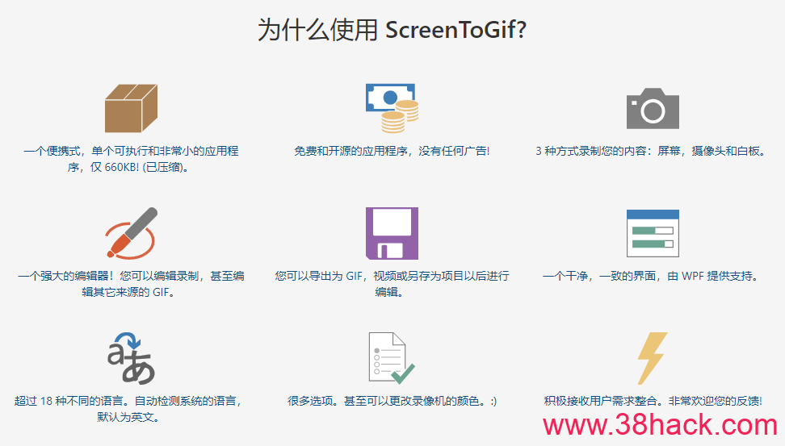Image resolution: width=785 pixels, height=446 pixels.
Task: Click the money and coins free-software icon
Action: [392, 108]
